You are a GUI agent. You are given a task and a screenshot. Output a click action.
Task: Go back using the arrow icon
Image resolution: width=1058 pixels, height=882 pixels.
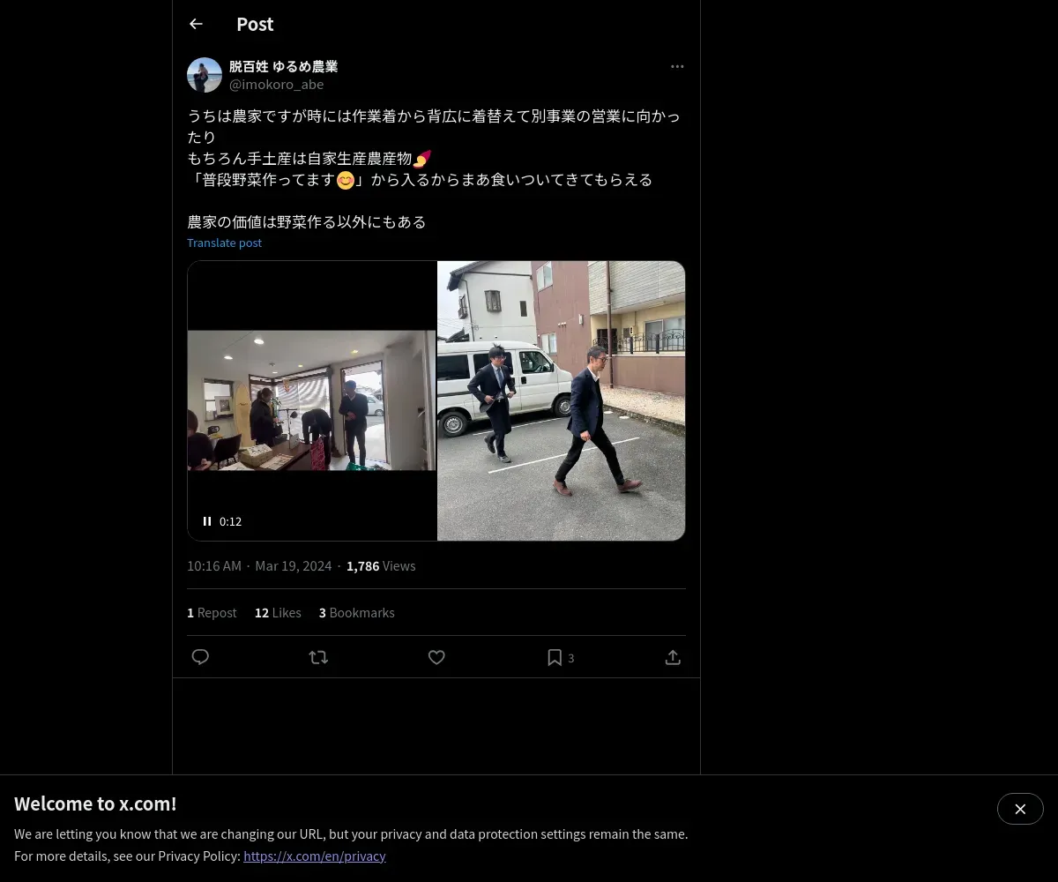(x=196, y=24)
